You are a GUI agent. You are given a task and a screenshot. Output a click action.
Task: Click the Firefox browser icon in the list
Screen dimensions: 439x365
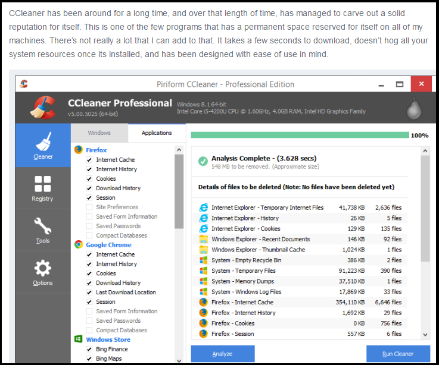click(79, 150)
